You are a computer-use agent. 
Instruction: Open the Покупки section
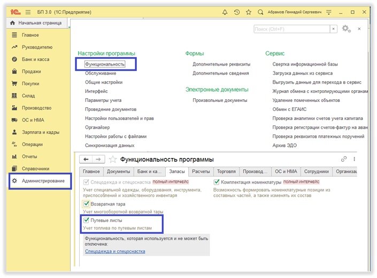(30, 83)
